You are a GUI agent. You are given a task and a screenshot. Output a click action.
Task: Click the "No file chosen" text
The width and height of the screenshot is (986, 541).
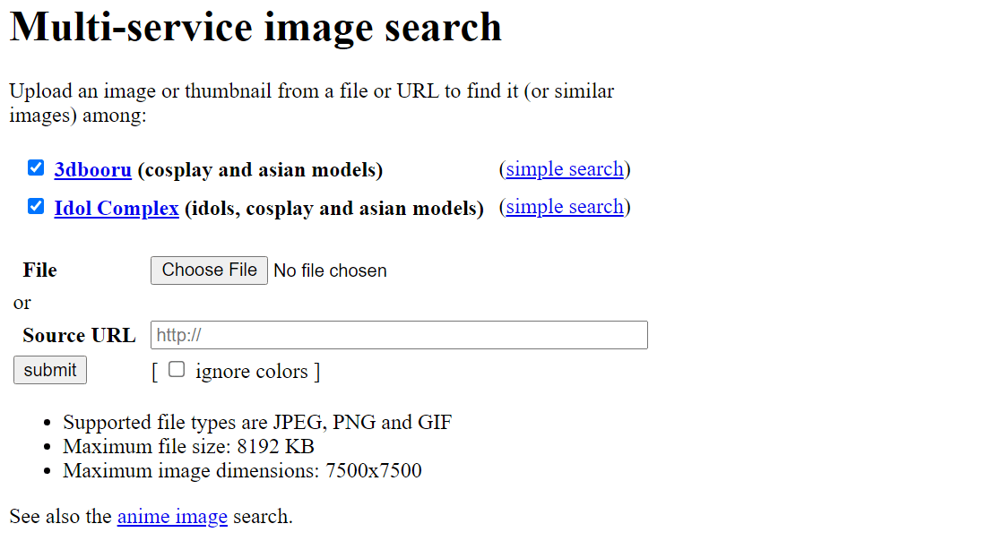click(330, 270)
